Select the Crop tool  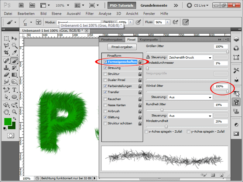coord(6,52)
